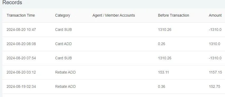225x97 pixels.
Task: Select the 2024-08-20 03:12 transaction time
Action: [21, 72]
